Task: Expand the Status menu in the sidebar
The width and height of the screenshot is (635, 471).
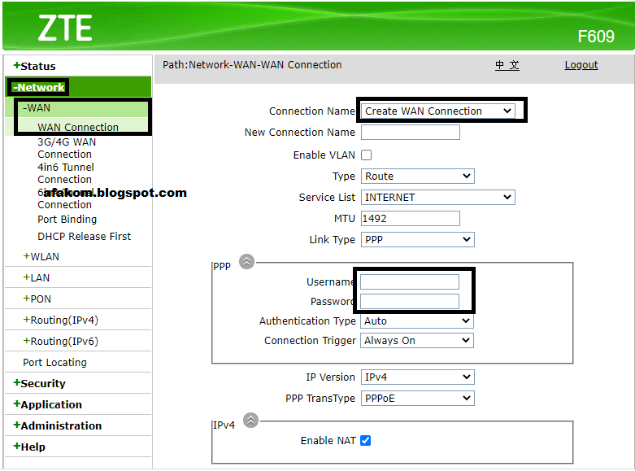Action: (x=34, y=66)
